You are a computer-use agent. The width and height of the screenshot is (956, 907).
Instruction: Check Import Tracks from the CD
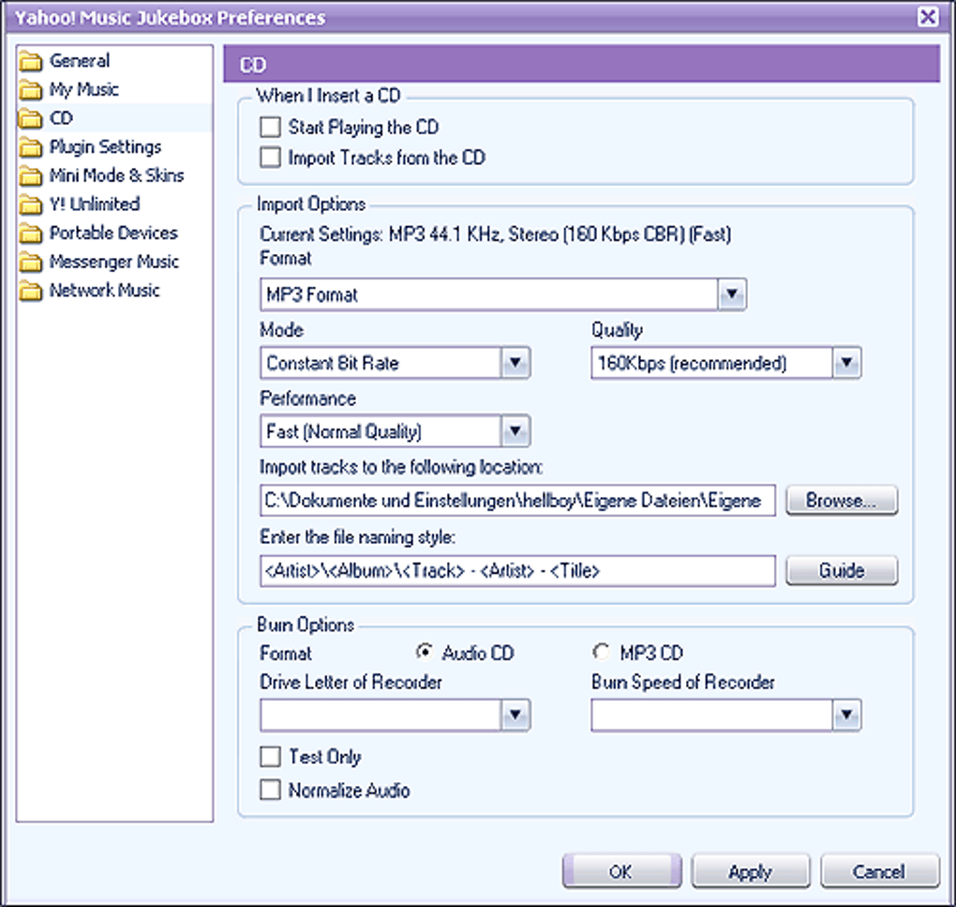point(271,158)
